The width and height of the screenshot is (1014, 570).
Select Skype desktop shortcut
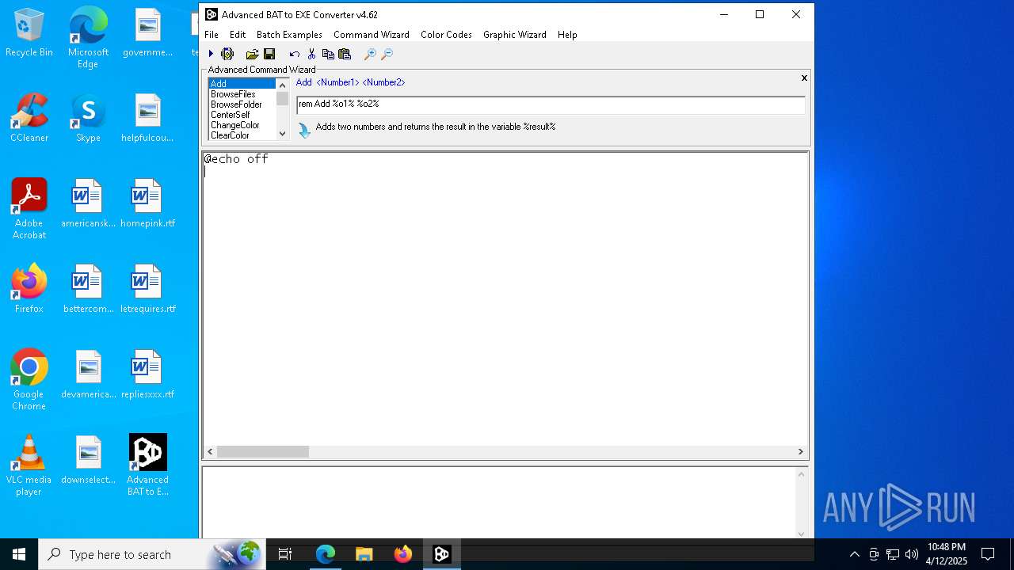(x=88, y=119)
